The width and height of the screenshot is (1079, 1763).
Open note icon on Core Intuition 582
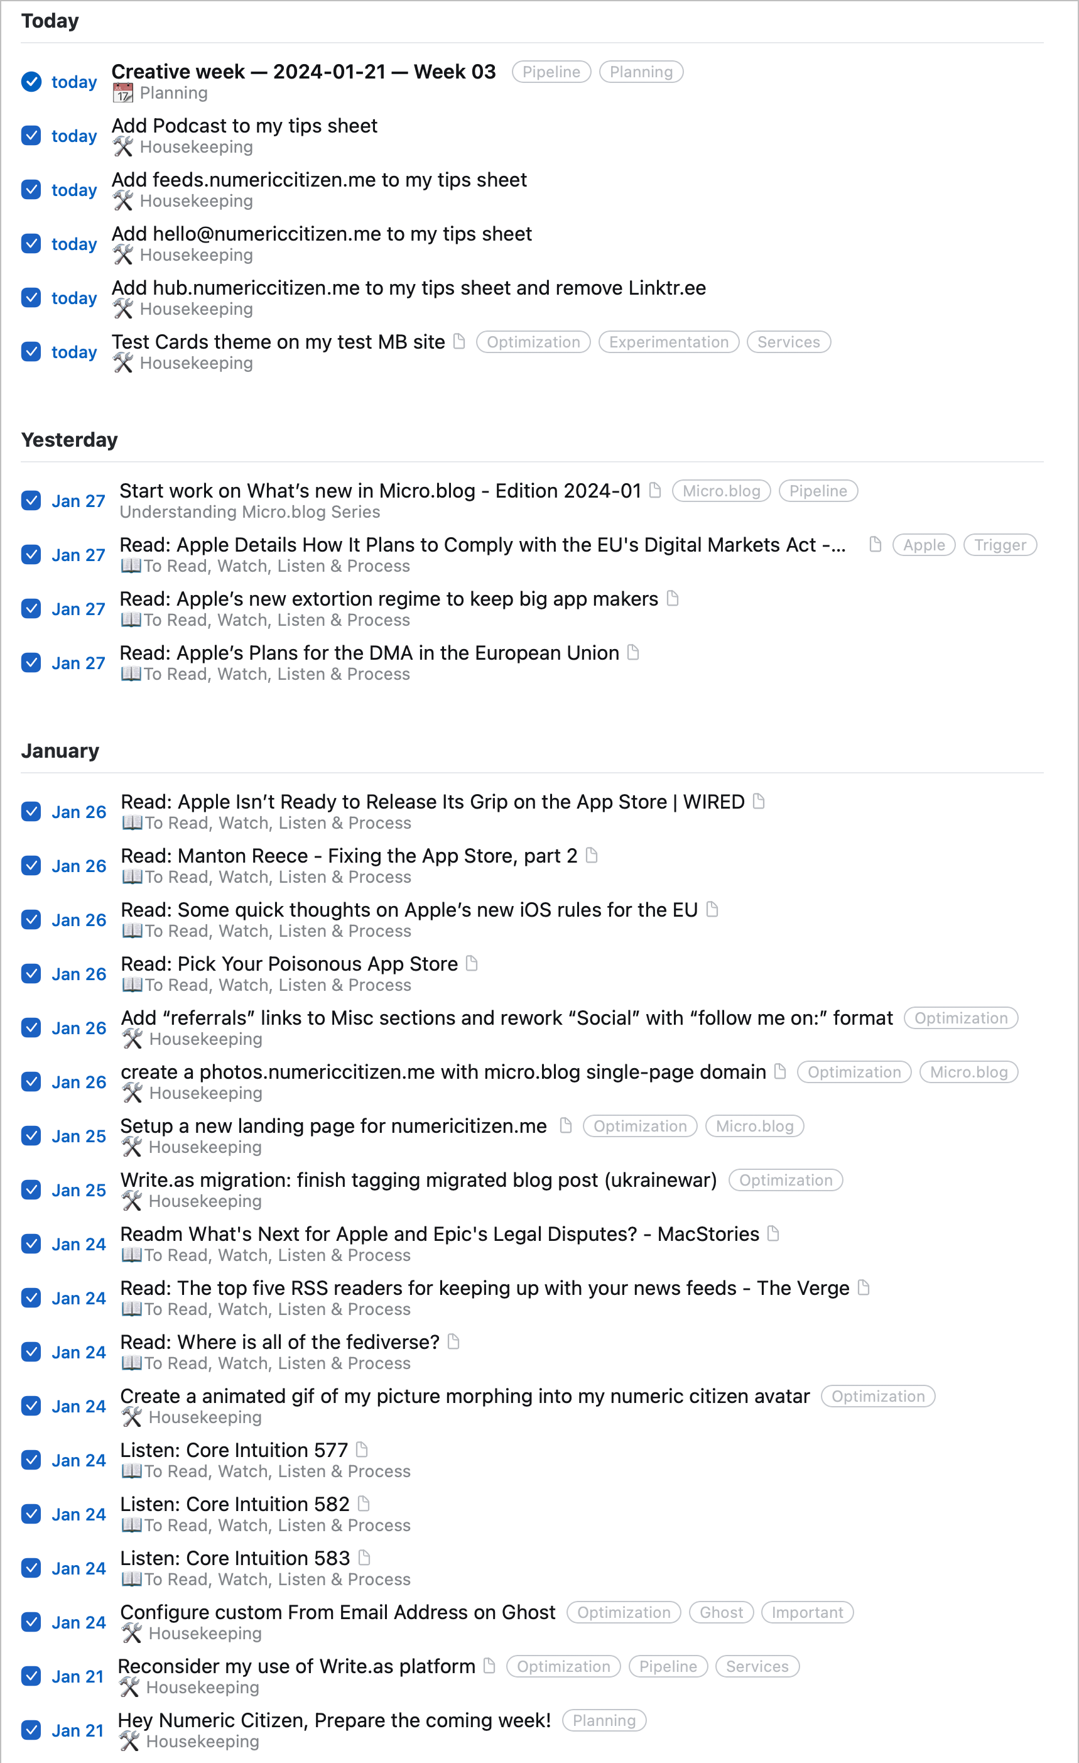click(363, 1504)
